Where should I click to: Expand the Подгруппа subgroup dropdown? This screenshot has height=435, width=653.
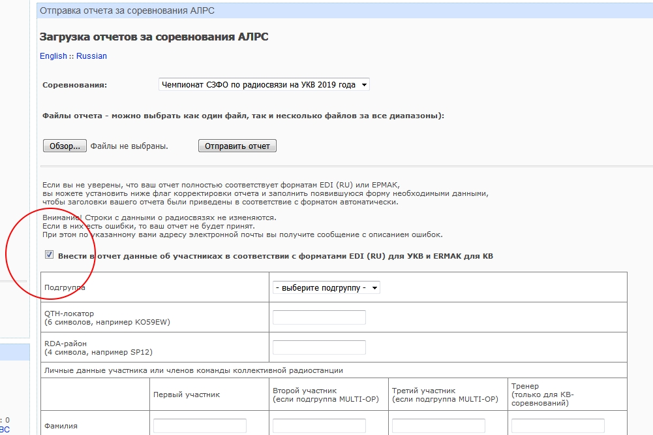[326, 287]
